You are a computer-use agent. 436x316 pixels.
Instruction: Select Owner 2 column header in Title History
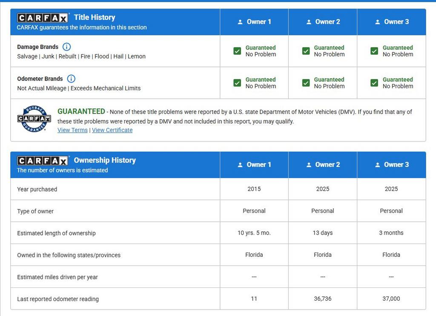(x=323, y=22)
